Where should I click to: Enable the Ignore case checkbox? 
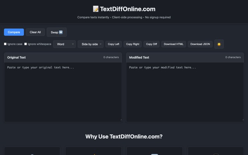(x=5, y=44)
